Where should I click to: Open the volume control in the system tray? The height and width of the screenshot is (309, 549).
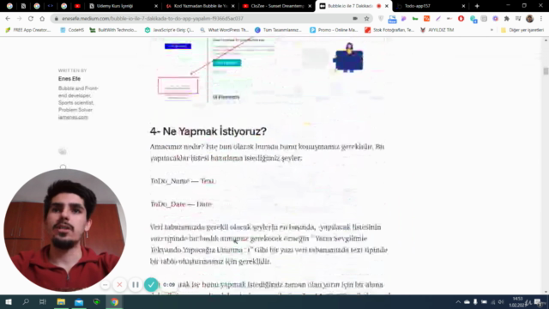[501, 302]
